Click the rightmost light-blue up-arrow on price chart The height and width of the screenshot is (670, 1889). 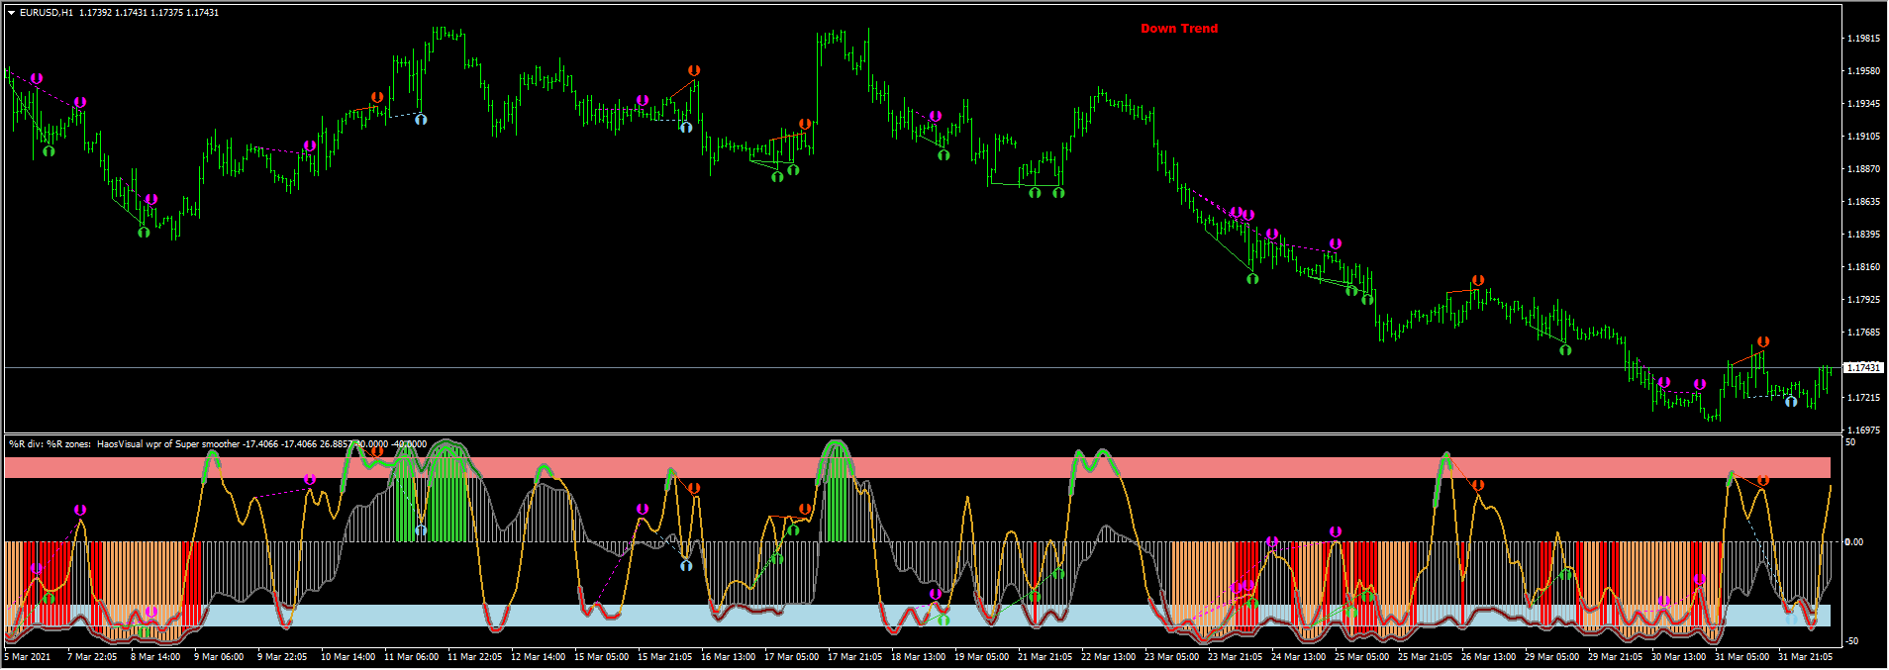click(1791, 402)
